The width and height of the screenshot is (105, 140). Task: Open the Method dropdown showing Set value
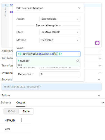60,40
